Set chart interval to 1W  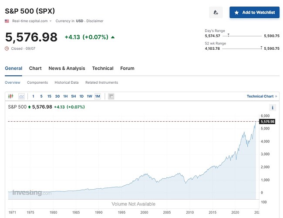pos(90,96)
